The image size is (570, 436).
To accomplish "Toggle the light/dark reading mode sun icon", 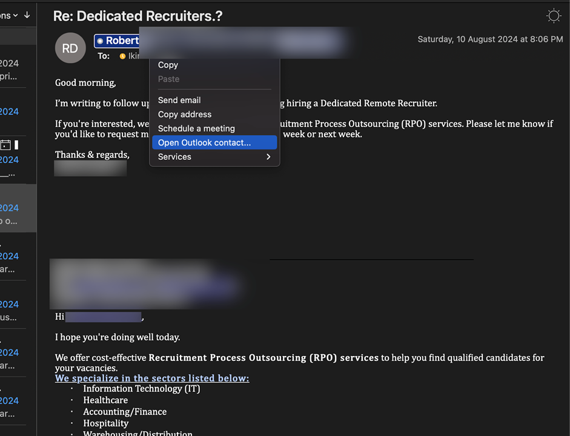I will [554, 16].
